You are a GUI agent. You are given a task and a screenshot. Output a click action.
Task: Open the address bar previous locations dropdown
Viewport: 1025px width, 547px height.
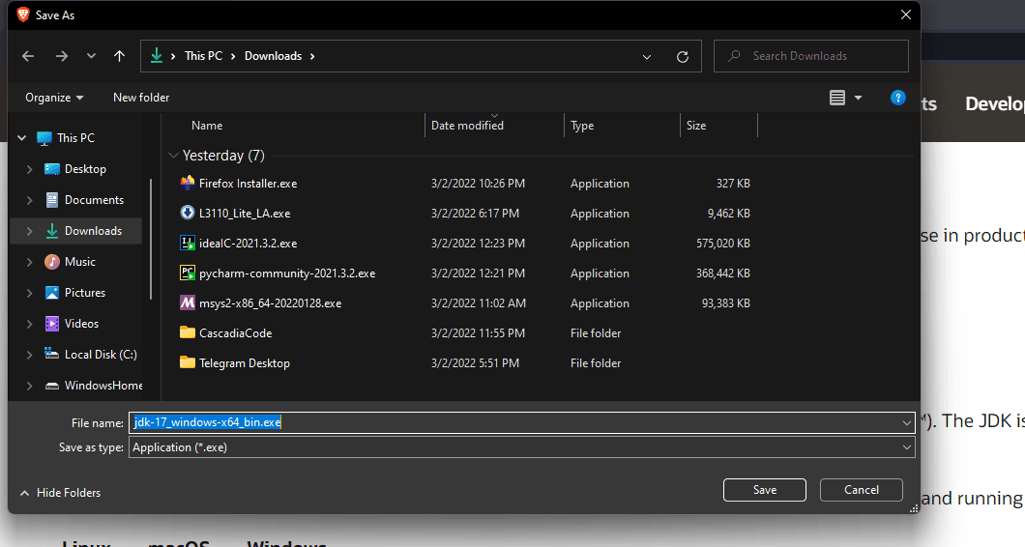pos(647,57)
